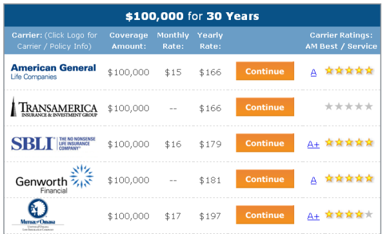Continue with the Mutual of Omaha quote
387x234 pixels.
[x=265, y=215]
